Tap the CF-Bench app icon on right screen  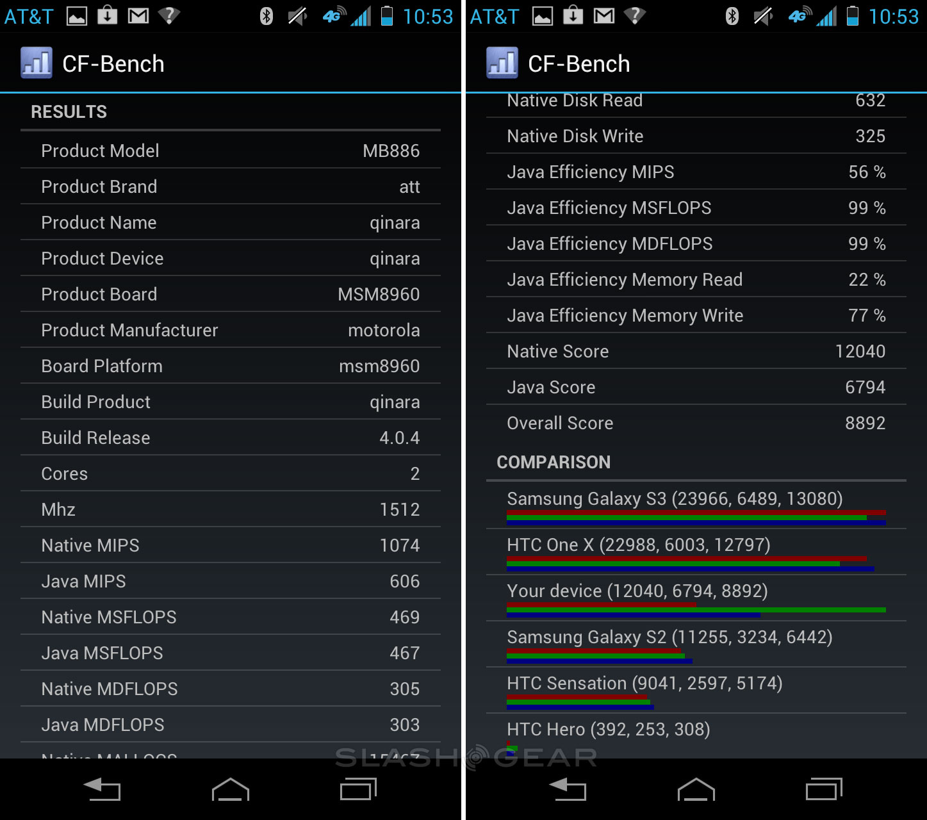click(502, 63)
